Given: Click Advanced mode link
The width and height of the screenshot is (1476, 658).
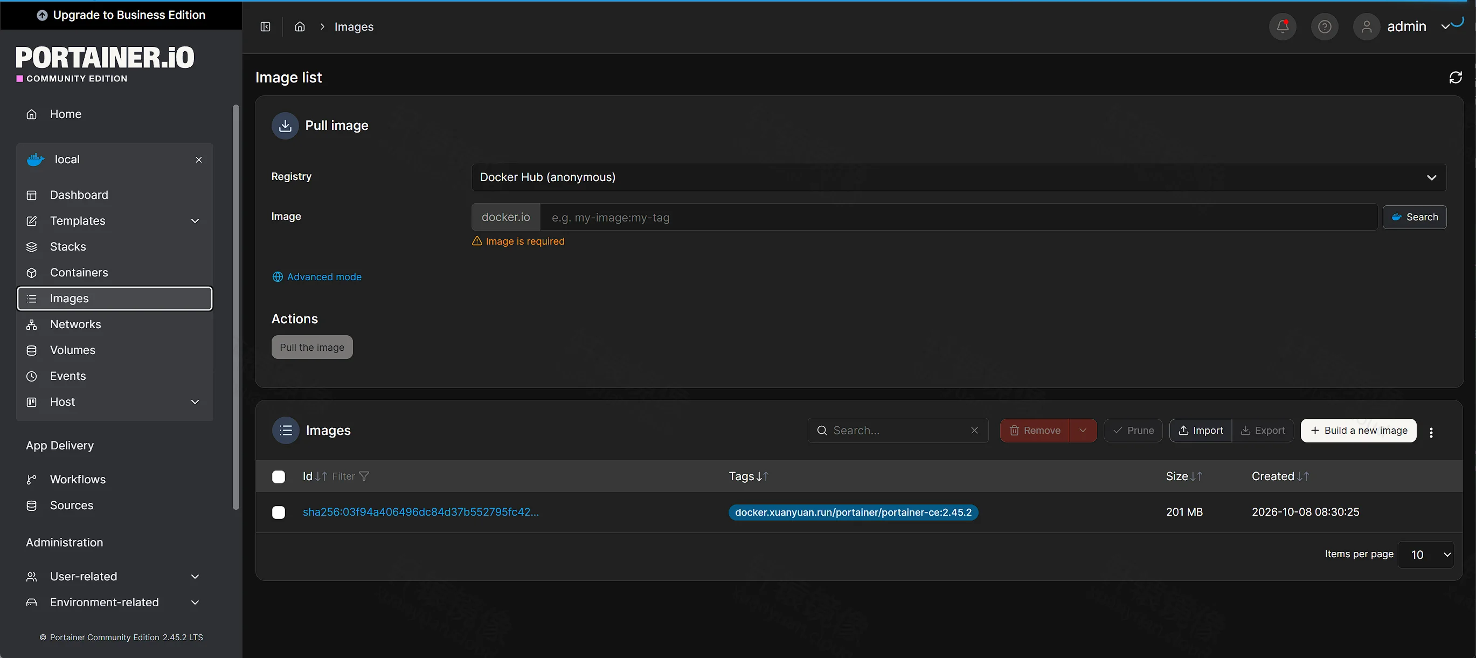Looking at the screenshot, I should point(317,278).
